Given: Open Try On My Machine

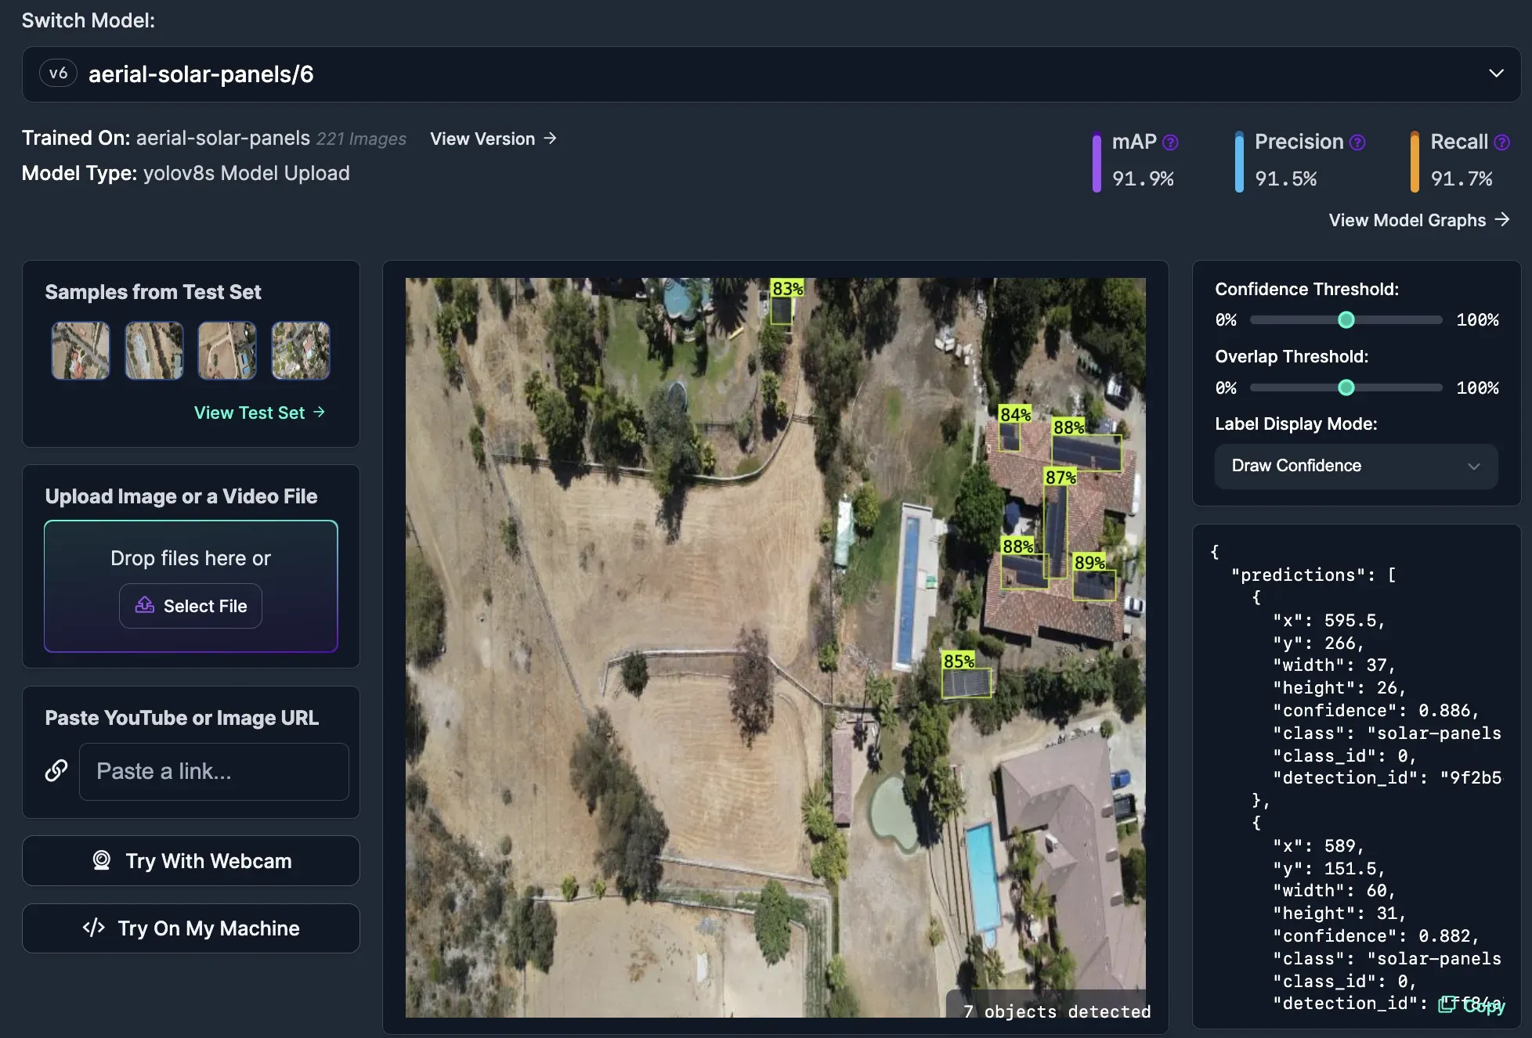Looking at the screenshot, I should pyautogui.click(x=191, y=928).
